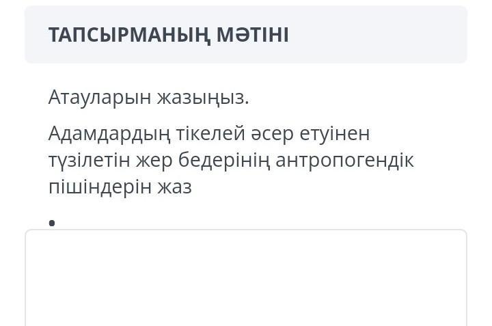Screen dimensions: 492x326
Task: Click the word жаз ending the task
Action: [x=174, y=187]
